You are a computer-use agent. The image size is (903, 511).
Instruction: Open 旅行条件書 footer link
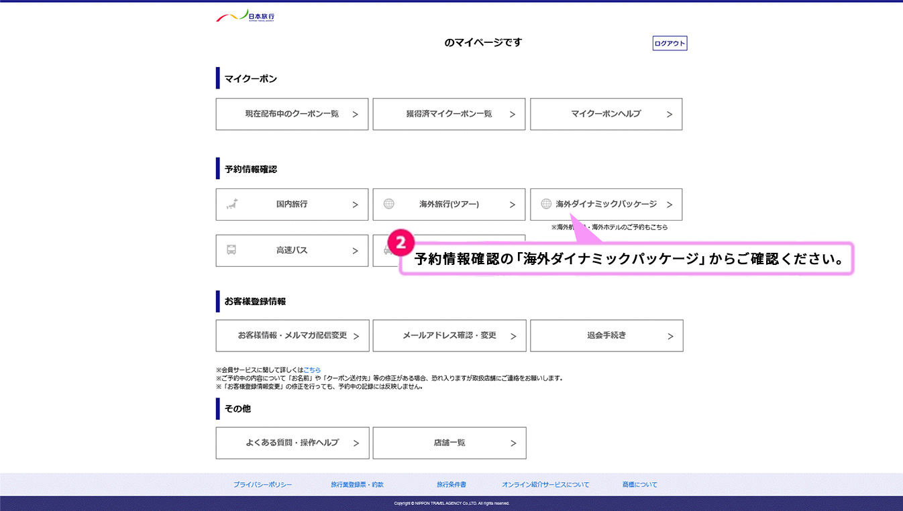pos(451,485)
